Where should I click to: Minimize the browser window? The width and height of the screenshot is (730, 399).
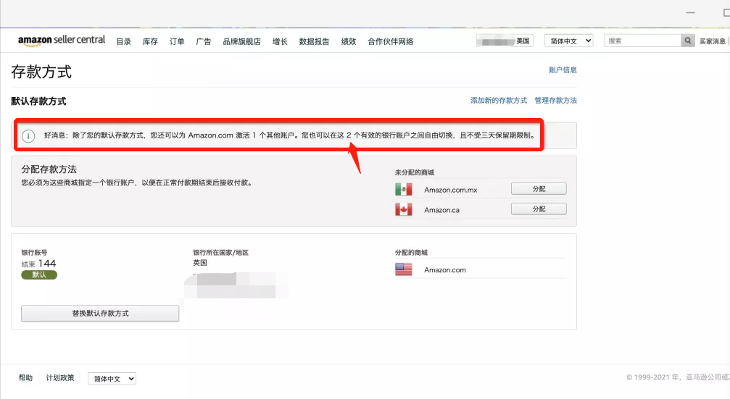(690, 13)
